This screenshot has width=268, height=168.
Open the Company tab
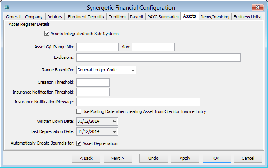(x=34, y=17)
